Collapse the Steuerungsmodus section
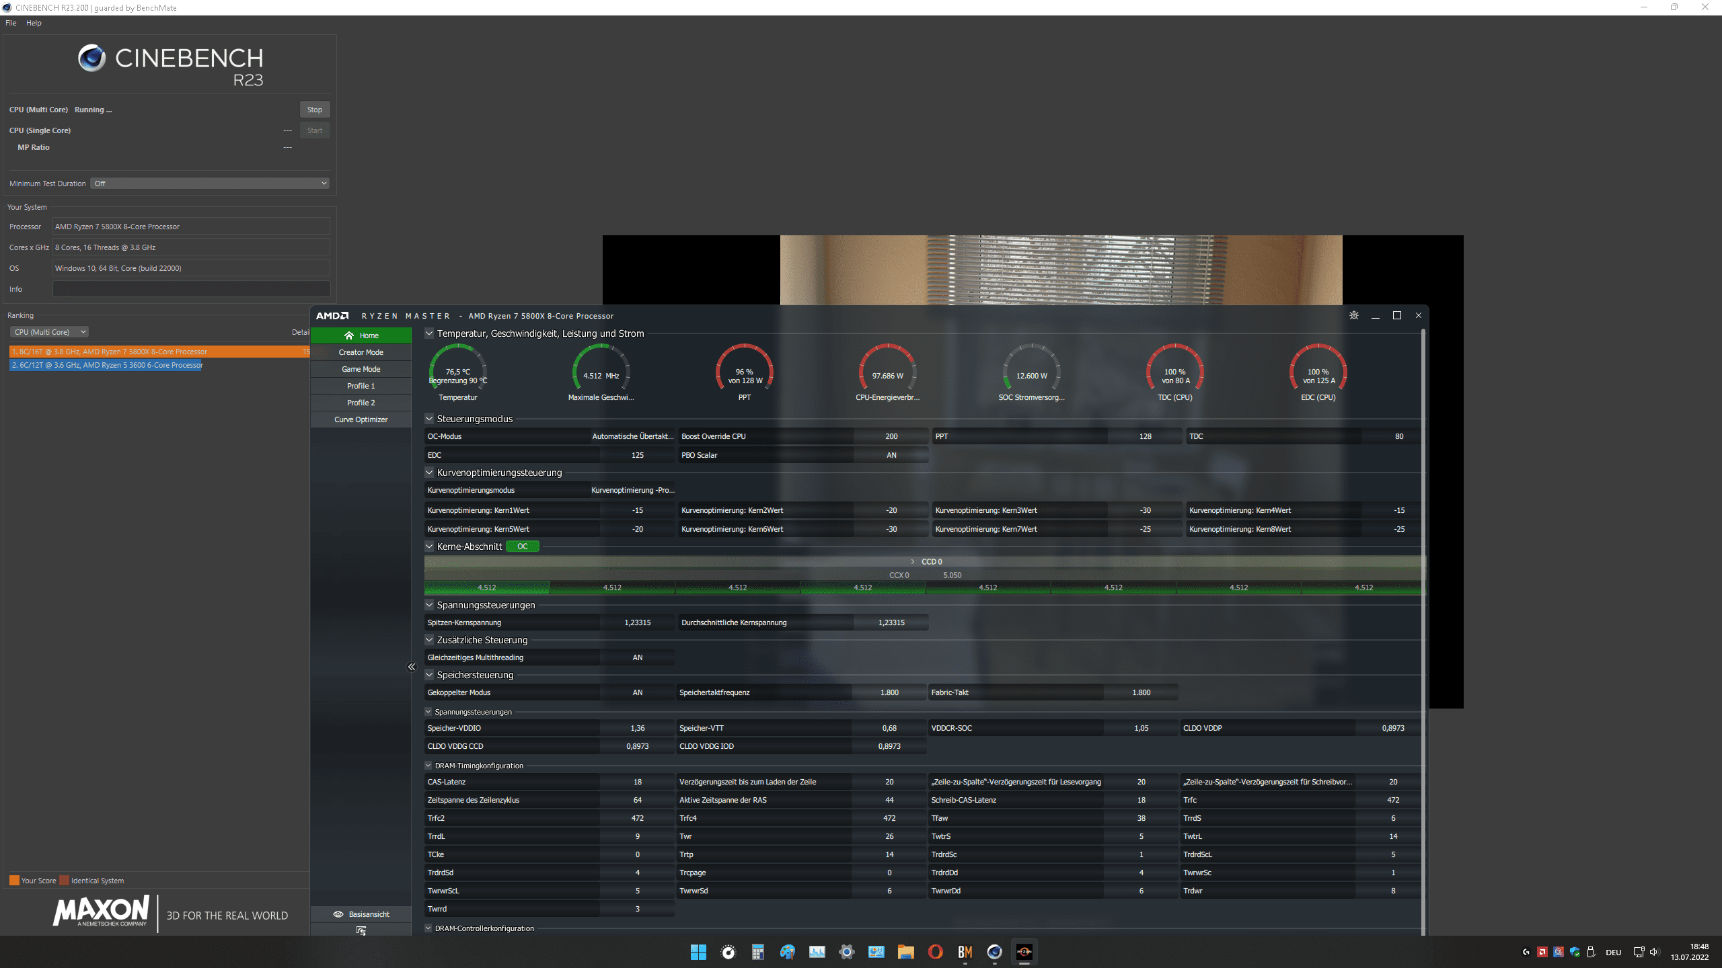1722x968 pixels. pos(429,418)
